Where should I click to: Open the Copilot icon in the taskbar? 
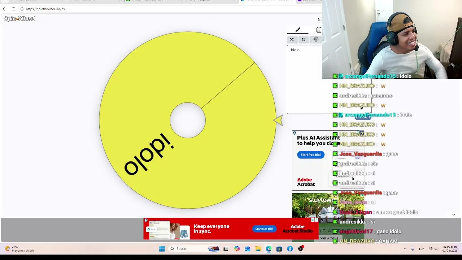pyautogui.click(x=236, y=249)
